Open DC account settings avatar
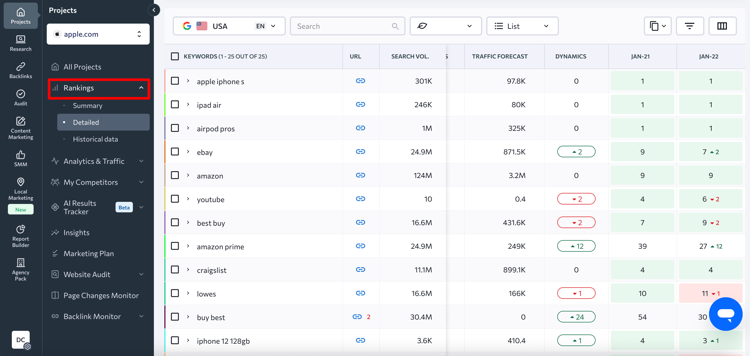This screenshot has height=356, width=750. [21, 339]
